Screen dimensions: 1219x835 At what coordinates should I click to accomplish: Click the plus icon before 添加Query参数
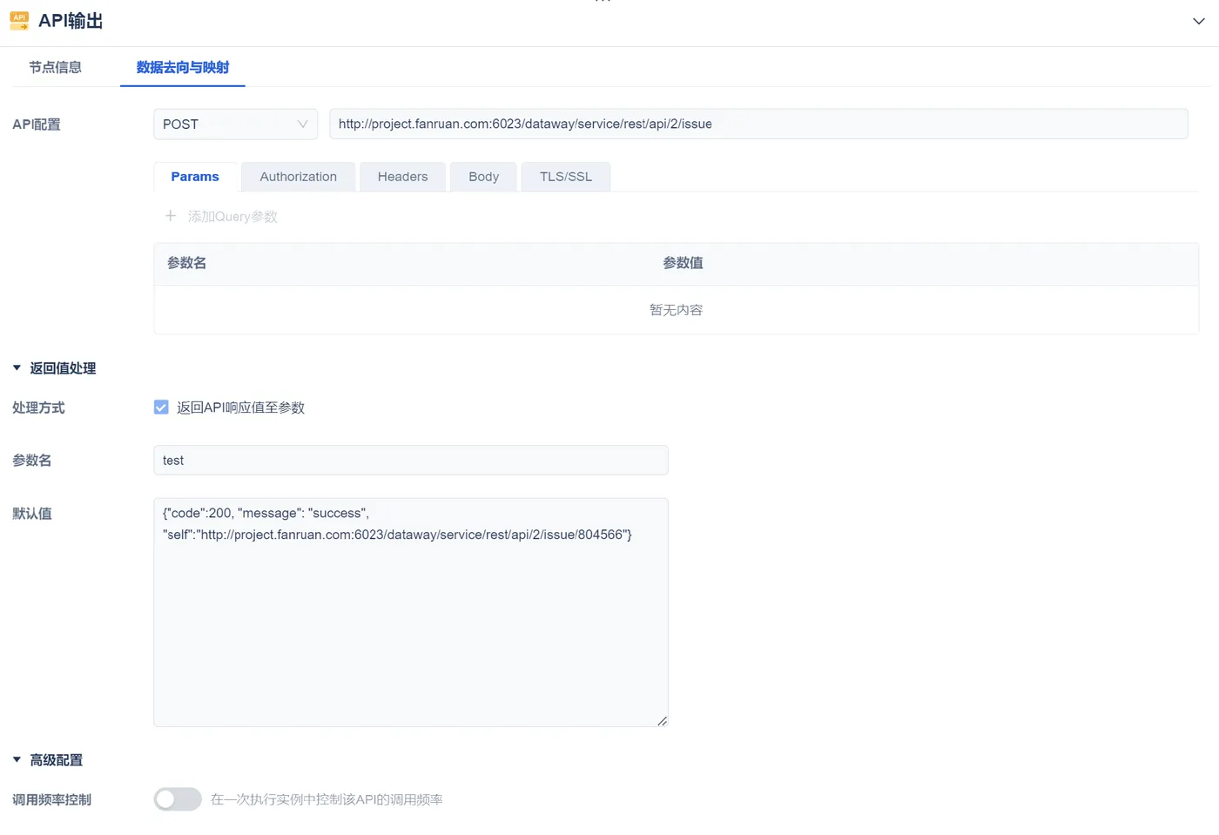coord(171,216)
